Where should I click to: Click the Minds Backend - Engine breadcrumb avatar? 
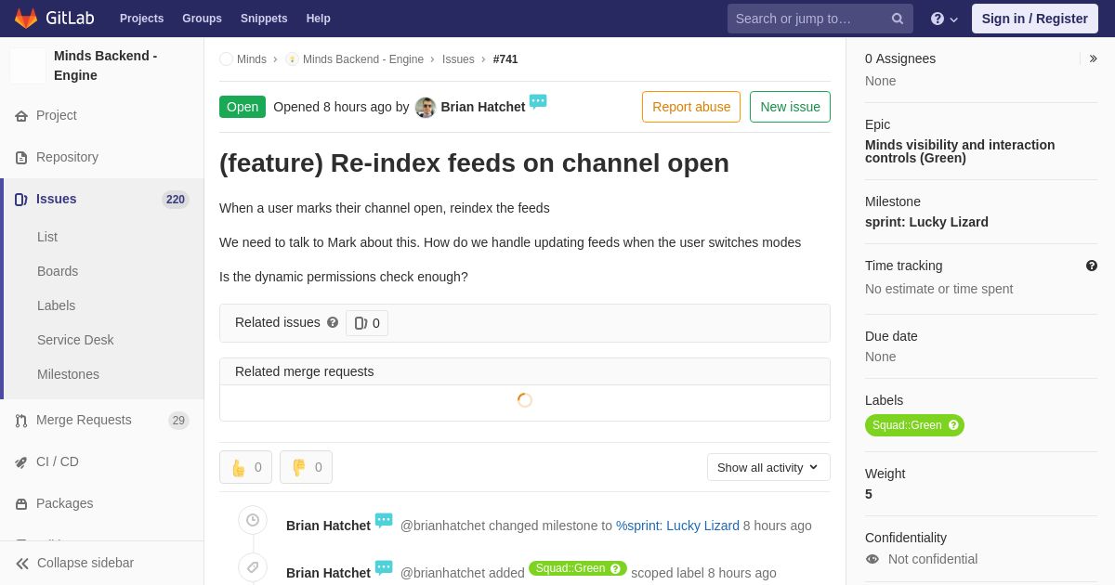292,59
